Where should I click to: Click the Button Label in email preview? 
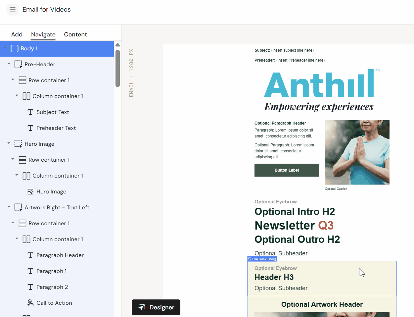coord(287,170)
